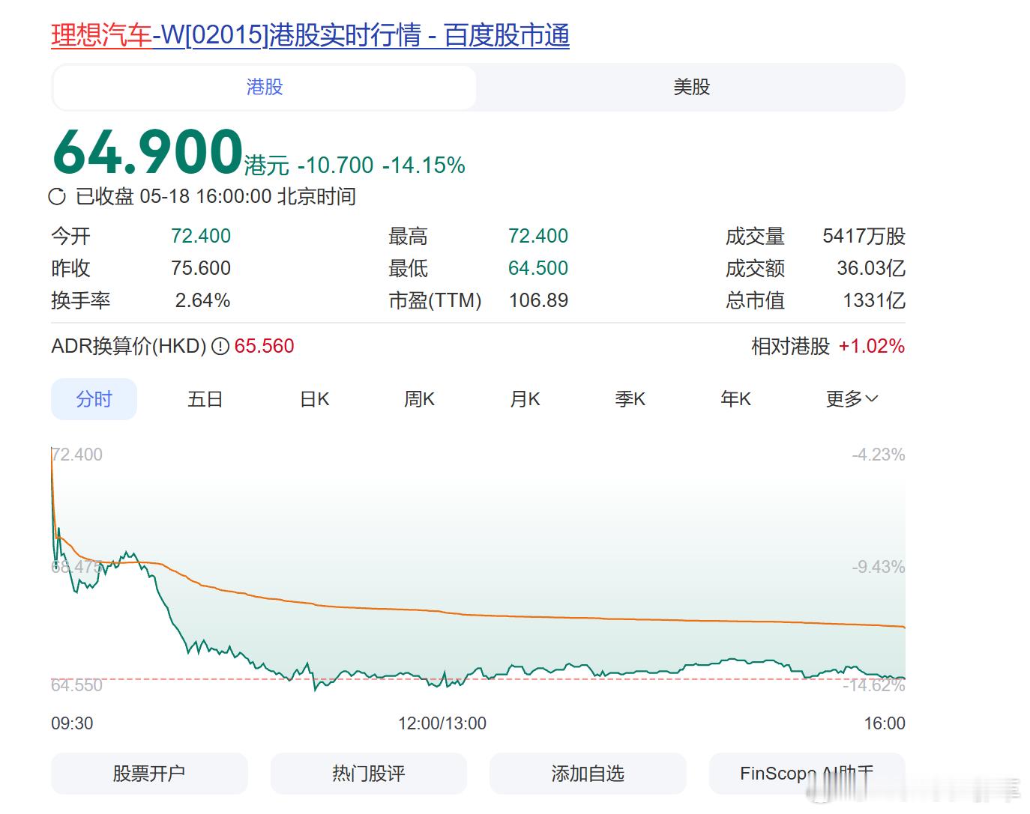
Task: Click the refresh circle icon beside 已收盘
Action: pos(57,197)
